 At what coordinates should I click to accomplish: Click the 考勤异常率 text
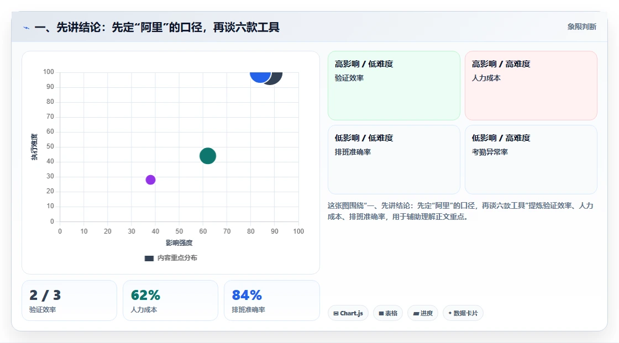490,152
